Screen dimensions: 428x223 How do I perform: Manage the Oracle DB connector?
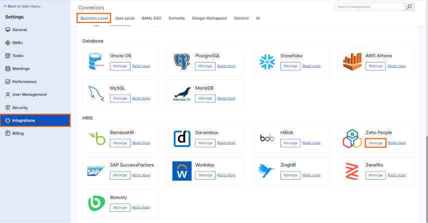coord(120,66)
